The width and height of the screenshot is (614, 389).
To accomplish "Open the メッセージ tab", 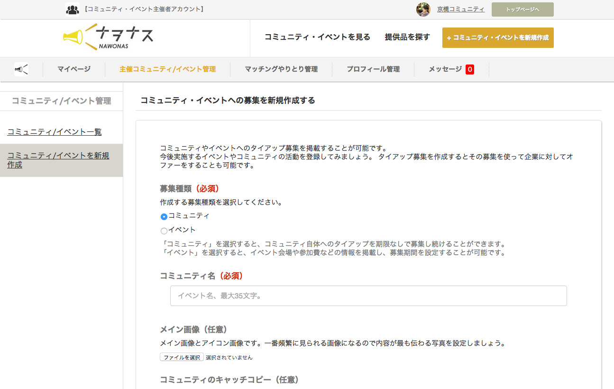I will [445, 69].
